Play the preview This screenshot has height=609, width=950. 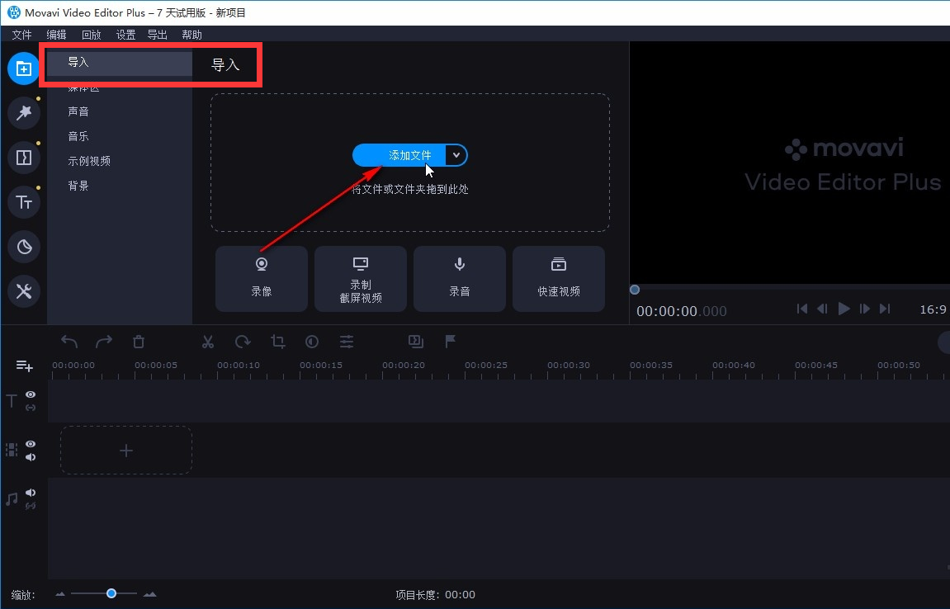[844, 309]
